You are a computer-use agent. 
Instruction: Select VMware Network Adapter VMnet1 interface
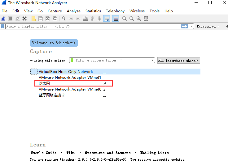coord(115,78)
